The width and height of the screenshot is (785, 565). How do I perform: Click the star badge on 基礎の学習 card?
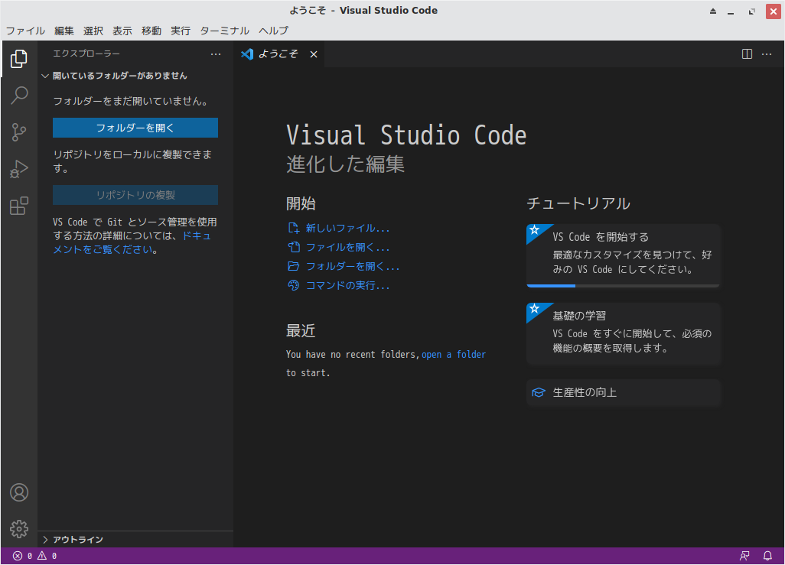click(535, 309)
